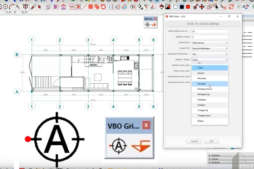Click the blue extruded solid icon
The height and width of the screenshot is (169, 254).
tap(124, 7)
